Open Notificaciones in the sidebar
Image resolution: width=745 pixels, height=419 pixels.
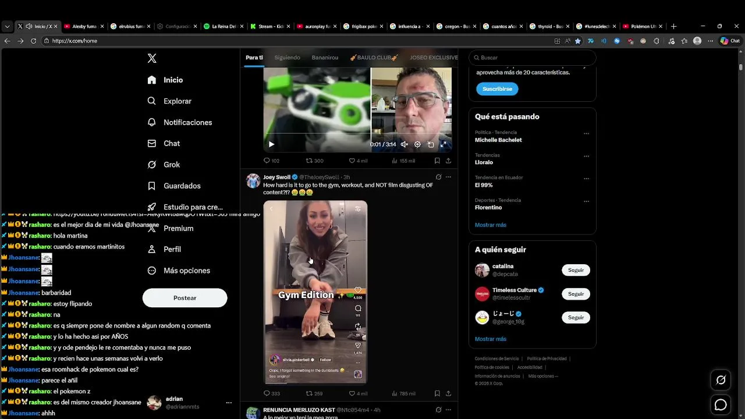(180, 122)
